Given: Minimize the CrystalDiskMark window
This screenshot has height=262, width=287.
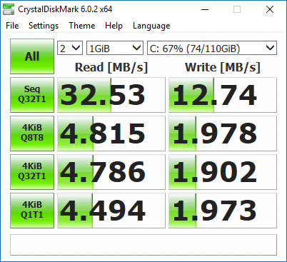Looking at the screenshot, I should coord(205,9).
